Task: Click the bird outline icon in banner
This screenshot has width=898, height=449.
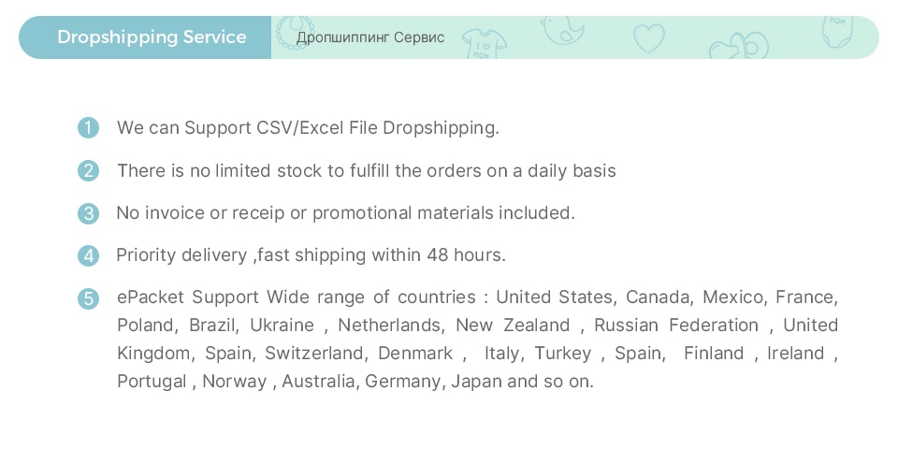Action: point(563,29)
